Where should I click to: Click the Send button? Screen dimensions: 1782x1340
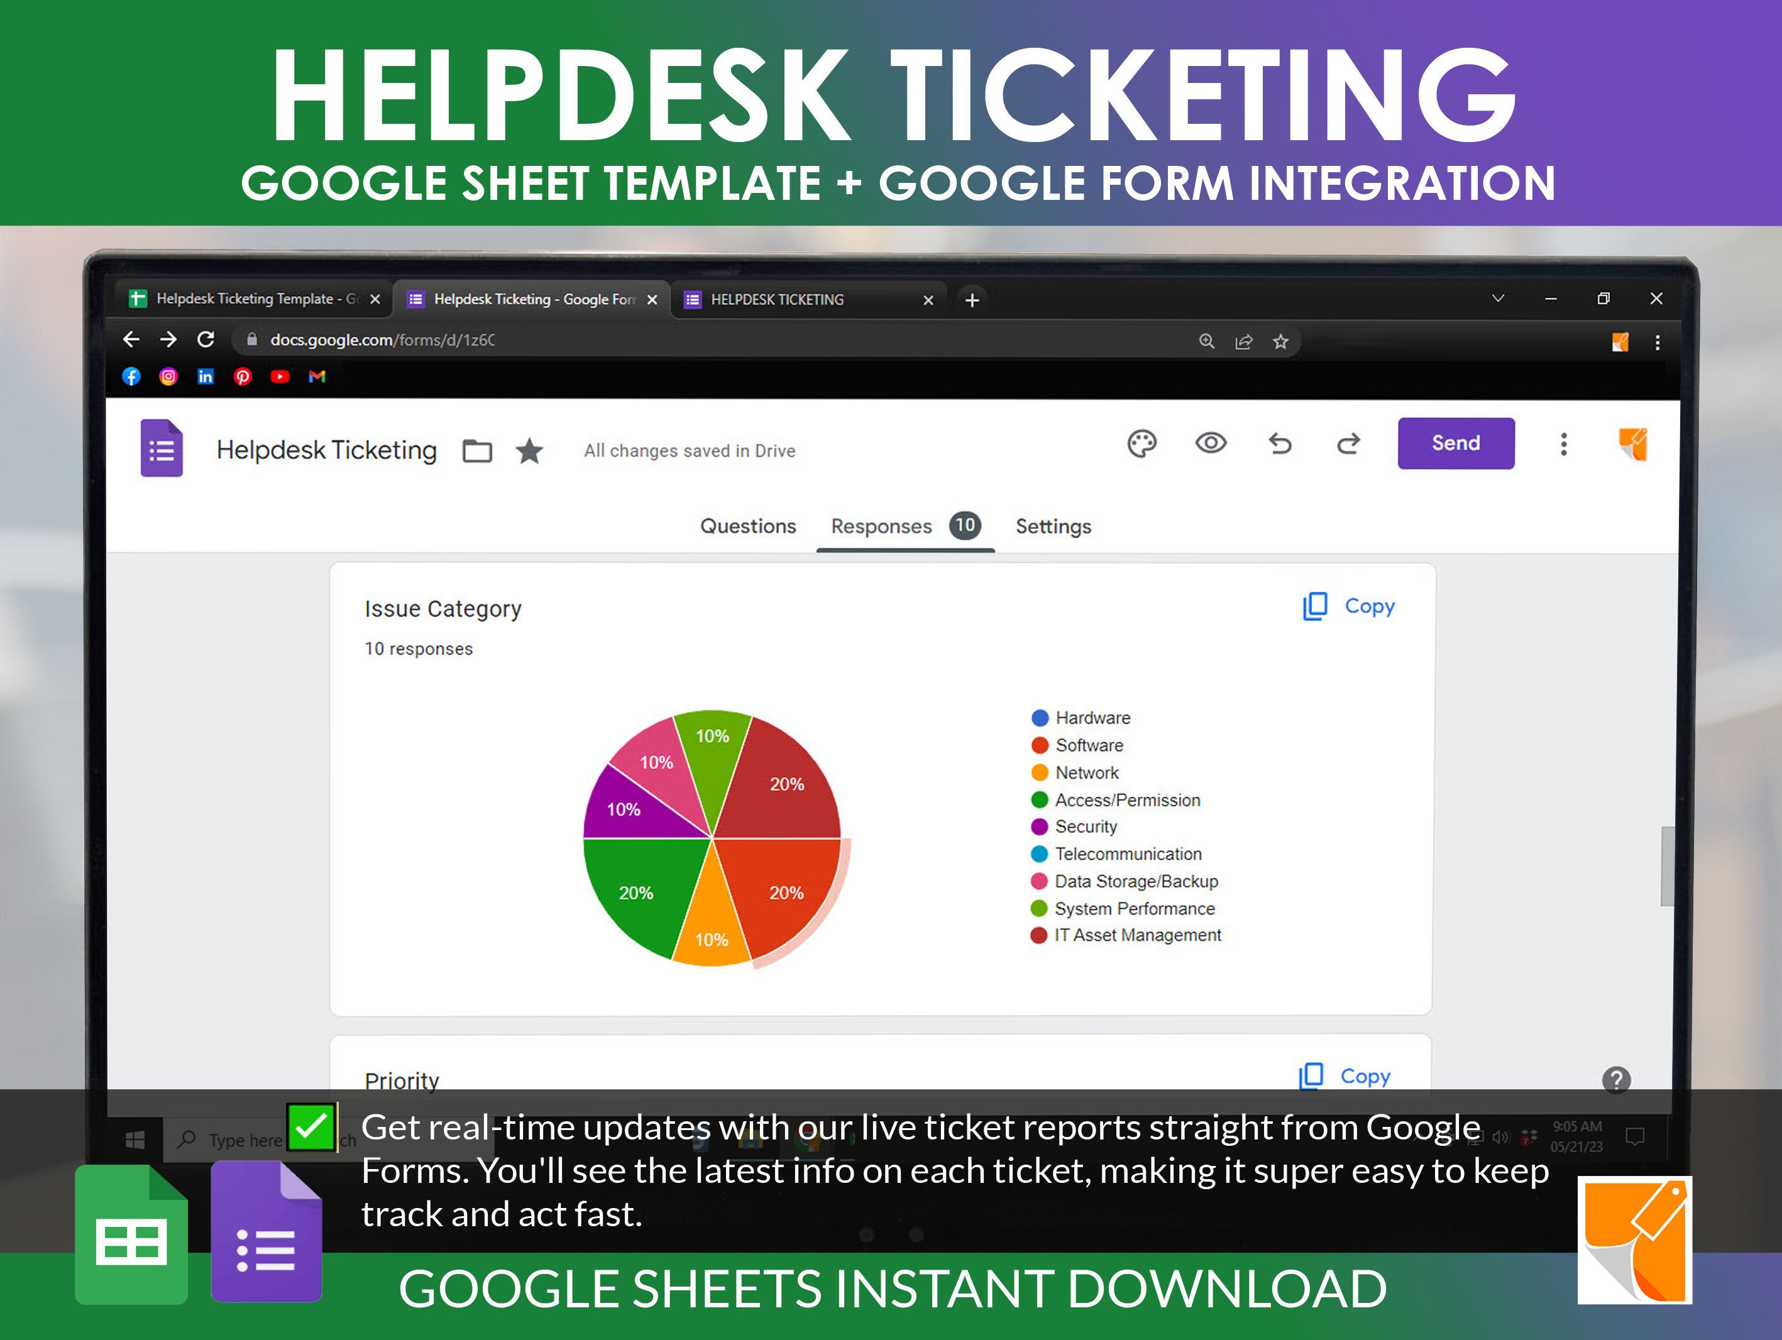[1455, 443]
